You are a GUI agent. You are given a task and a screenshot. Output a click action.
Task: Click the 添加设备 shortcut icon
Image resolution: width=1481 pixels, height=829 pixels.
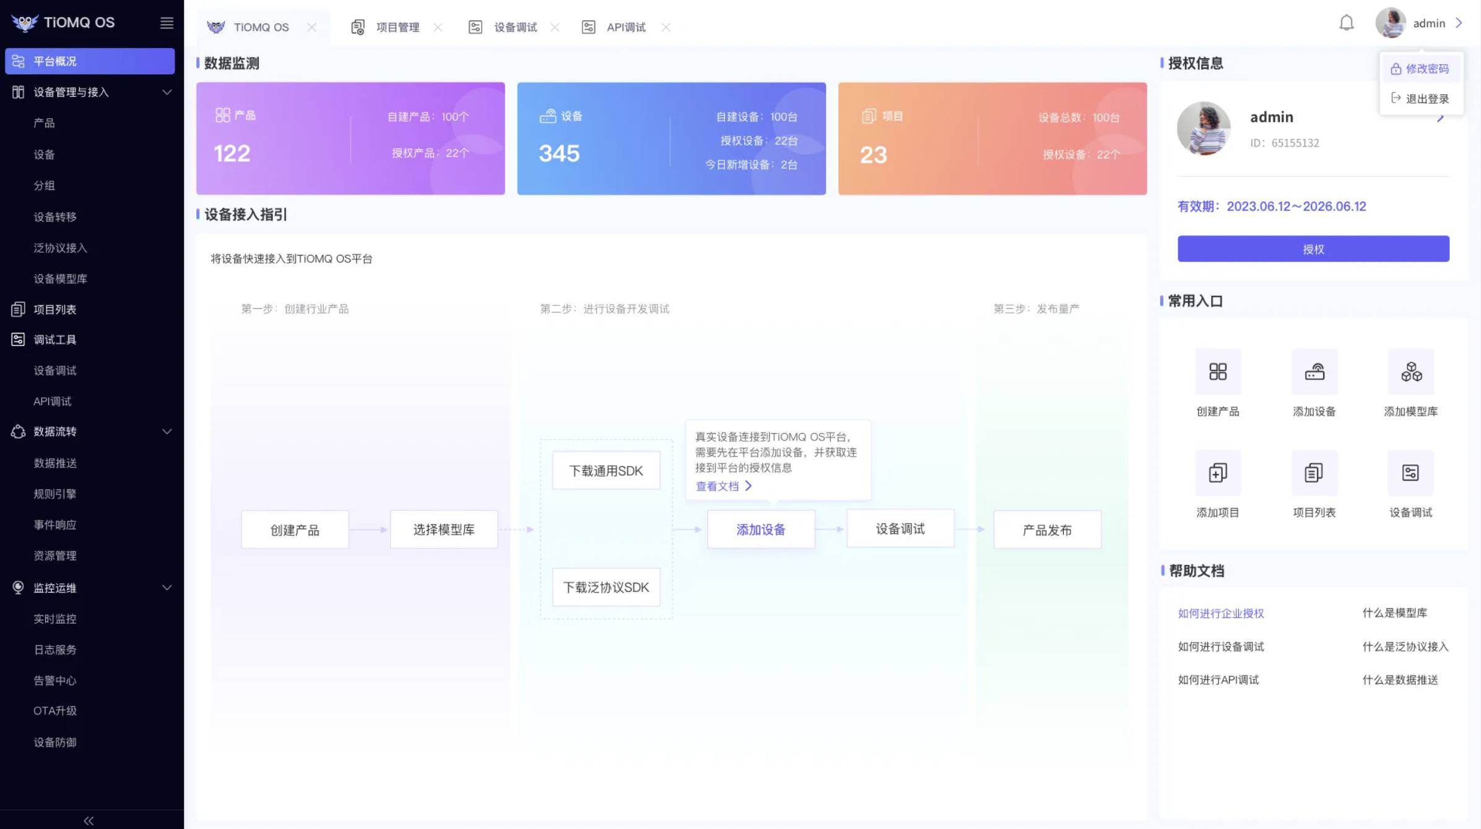(1314, 372)
